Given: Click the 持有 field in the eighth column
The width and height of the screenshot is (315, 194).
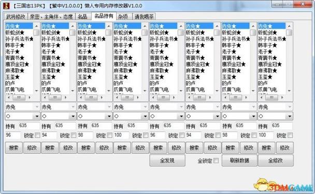Looking at the screenshot, I should pyautogui.click(x=282, y=126).
